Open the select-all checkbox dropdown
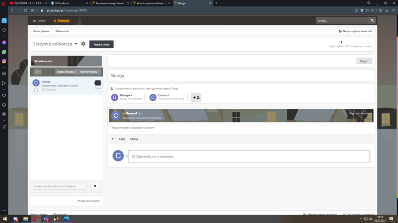This screenshot has height=223, width=398. pyautogui.click(x=37, y=72)
